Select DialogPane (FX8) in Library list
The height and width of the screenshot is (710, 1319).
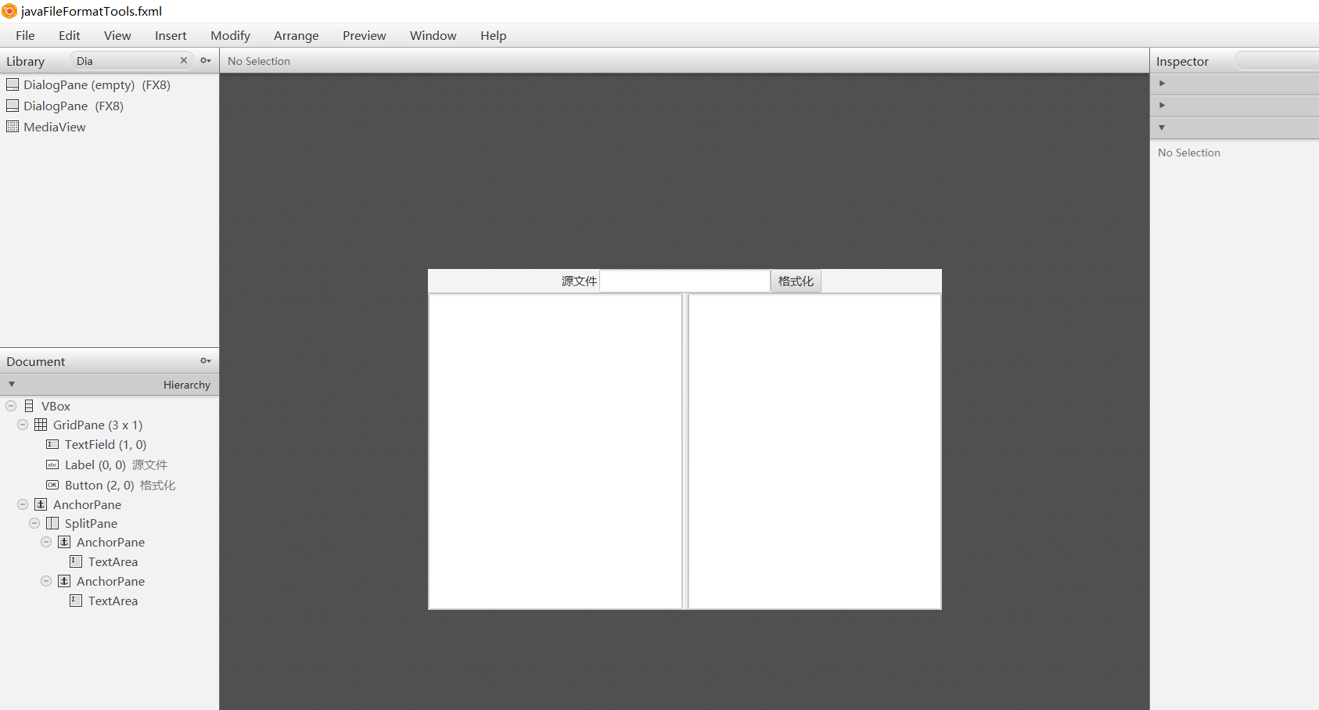click(x=110, y=106)
